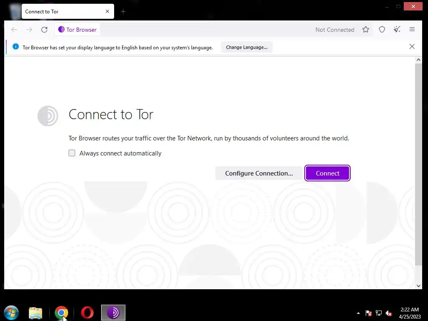
Task: Open Configure Connection settings
Action: (259, 173)
